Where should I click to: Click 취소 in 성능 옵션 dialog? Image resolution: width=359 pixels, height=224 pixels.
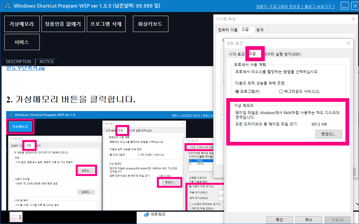[x=309, y=220]
